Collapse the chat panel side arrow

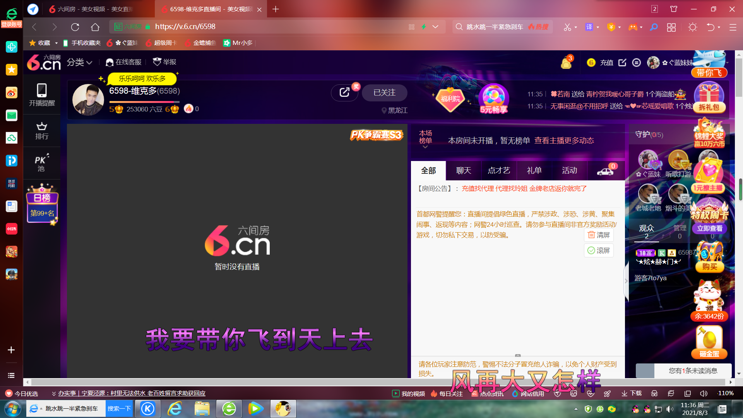point(626,281)
